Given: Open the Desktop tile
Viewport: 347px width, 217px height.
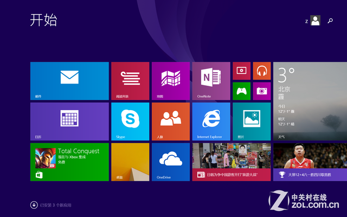Looking at the screenshot, I should pos(130,162).
